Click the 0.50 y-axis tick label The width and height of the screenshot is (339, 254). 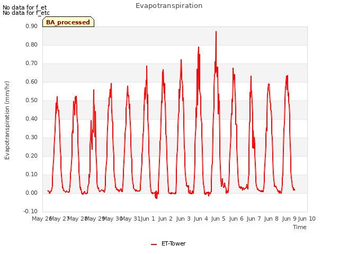(x=32, y=100)
